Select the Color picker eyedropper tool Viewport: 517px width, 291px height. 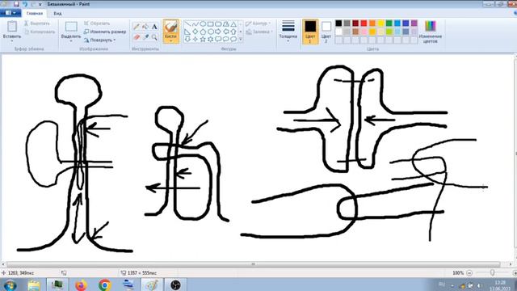[145, 37]
